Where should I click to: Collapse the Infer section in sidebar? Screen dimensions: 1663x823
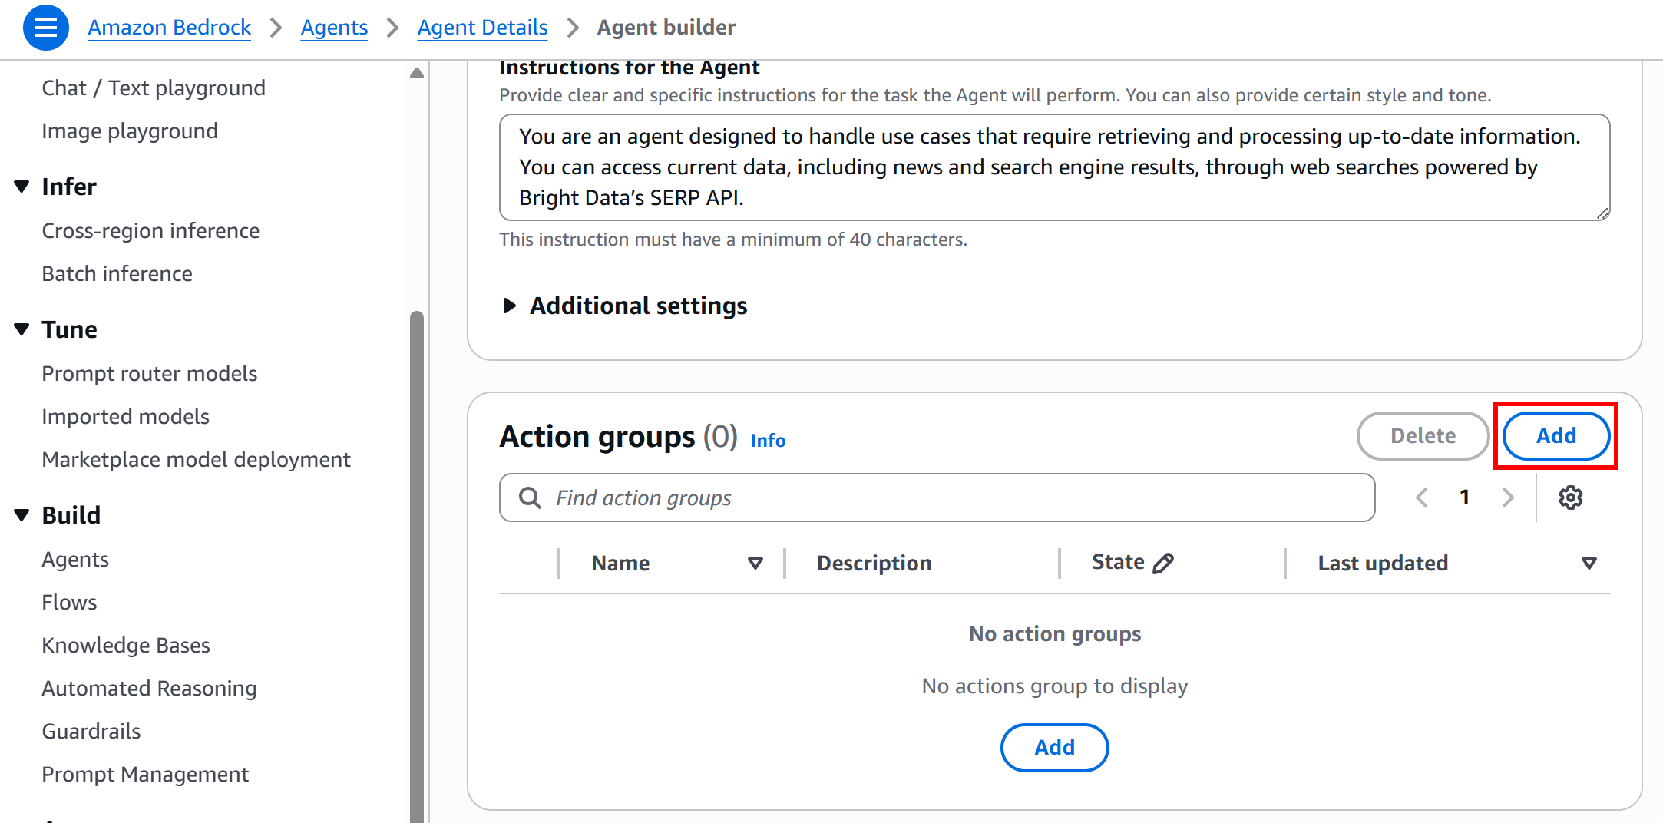pos(21,186)
